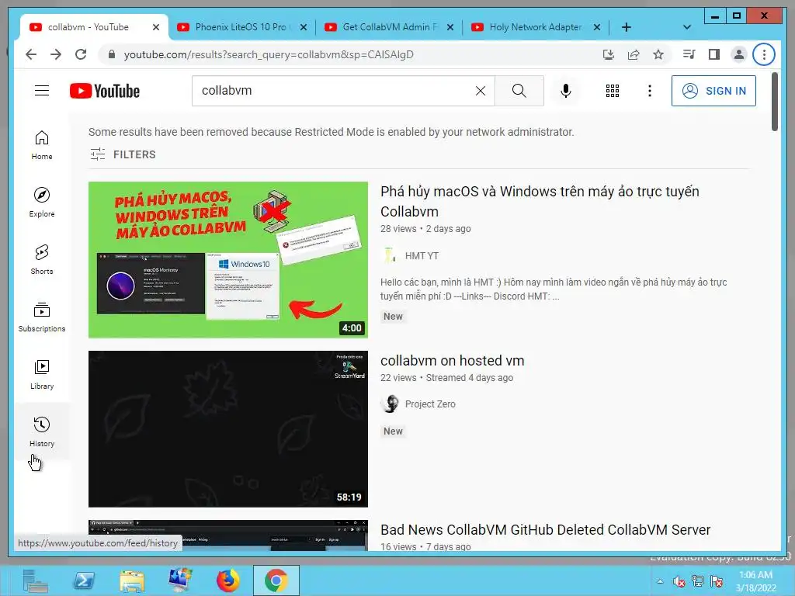
Task: Toggle Chrome side panel
Action: [x=714, y=54]
